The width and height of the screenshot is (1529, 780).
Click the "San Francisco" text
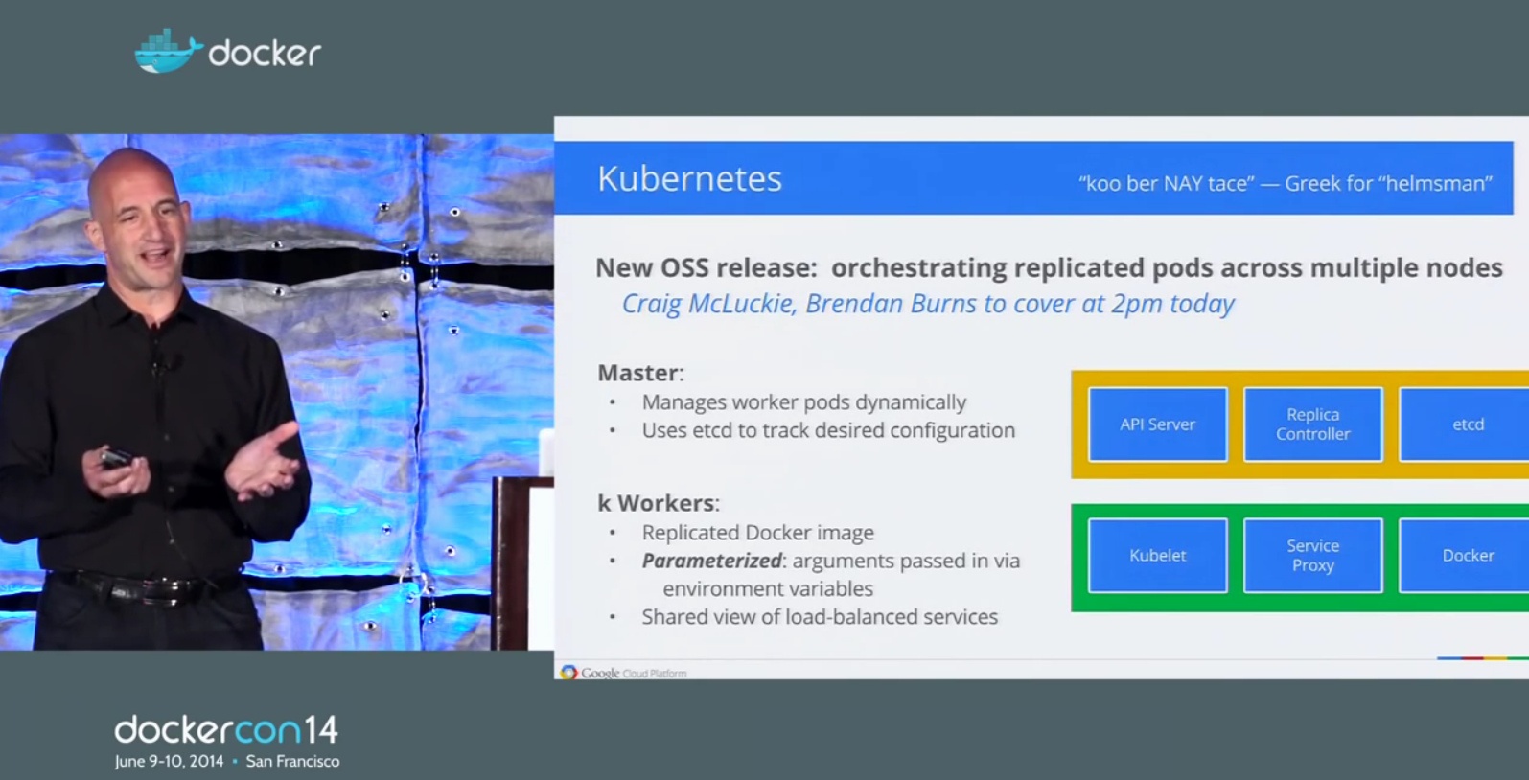(x=292, y=762)
